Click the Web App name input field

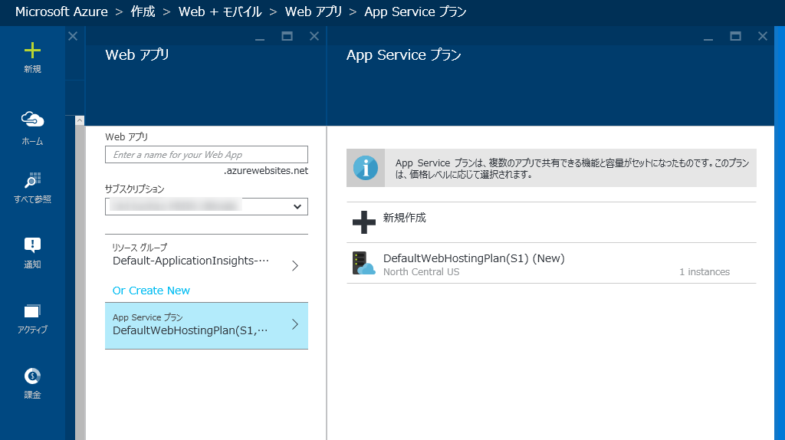206,154
